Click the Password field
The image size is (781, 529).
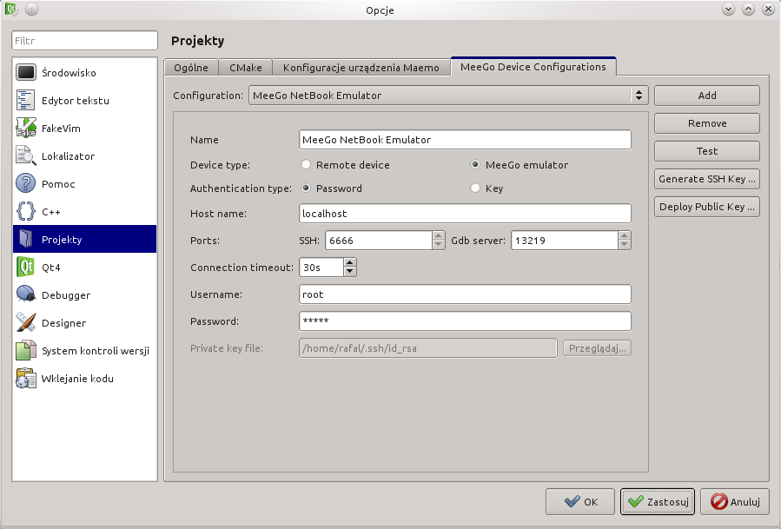point(465,321)
